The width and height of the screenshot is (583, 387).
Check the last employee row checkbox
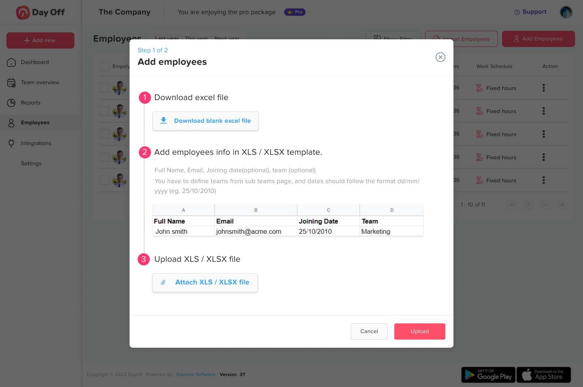point(104,180)
